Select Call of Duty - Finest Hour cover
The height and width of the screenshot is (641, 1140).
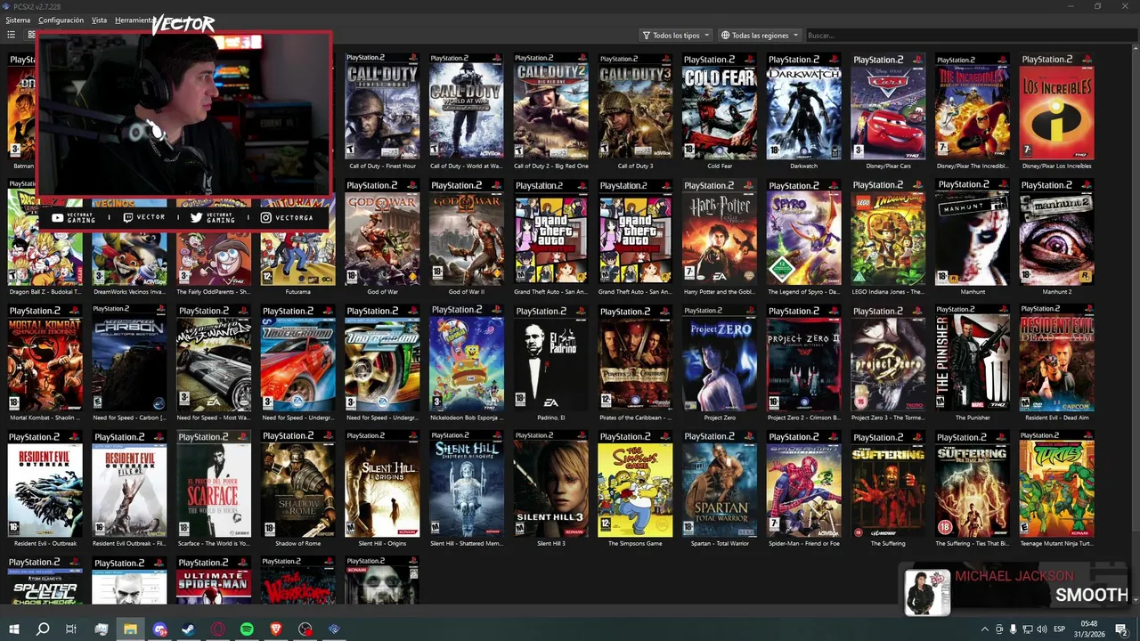point(382,107)
